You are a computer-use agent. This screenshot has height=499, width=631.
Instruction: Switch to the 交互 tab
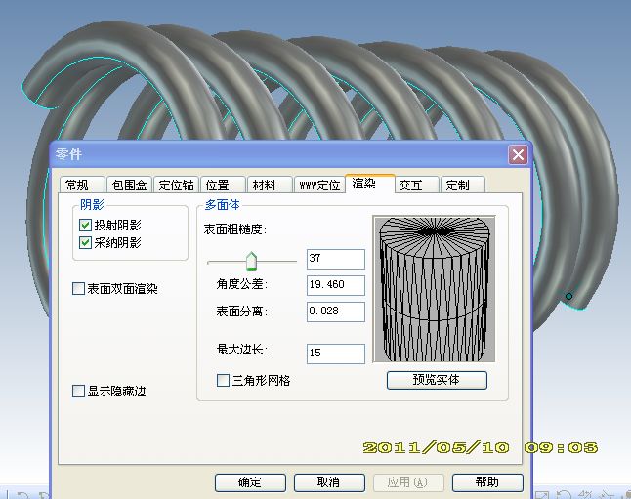(x=410, y=186)
